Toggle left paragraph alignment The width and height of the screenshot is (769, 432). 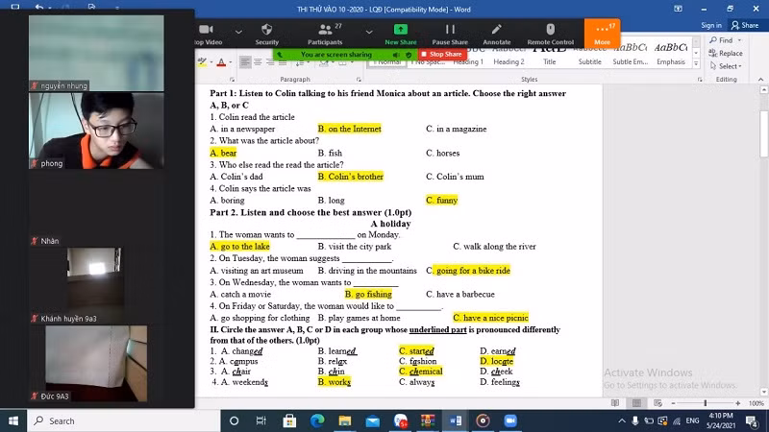coord(245,62)
